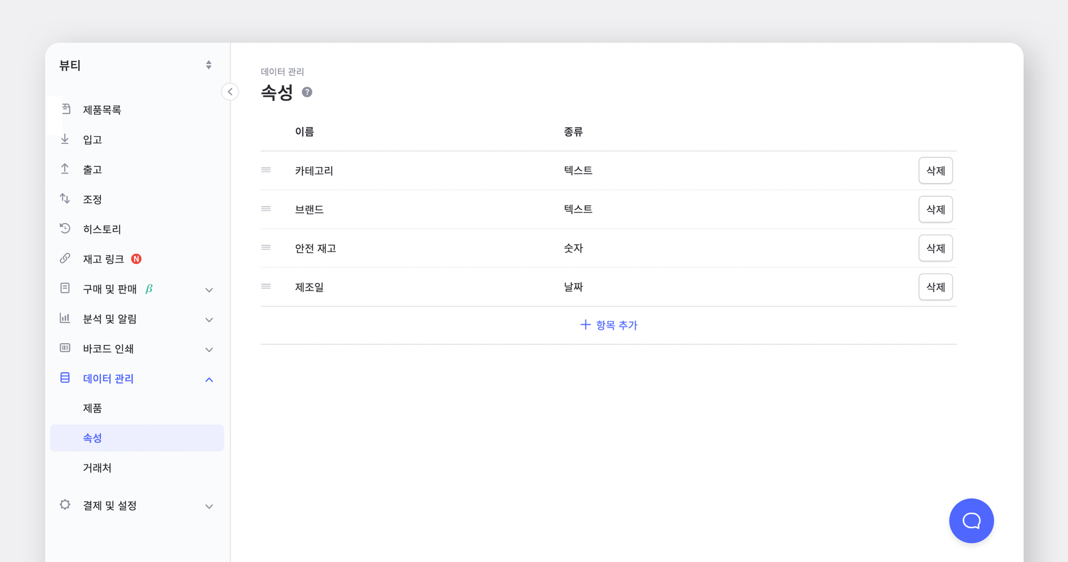Image resolution: width=1068 pixels, height=562 pixels.
Task: Click the drag handle for 제조일 row
Action: coord(266,287)
